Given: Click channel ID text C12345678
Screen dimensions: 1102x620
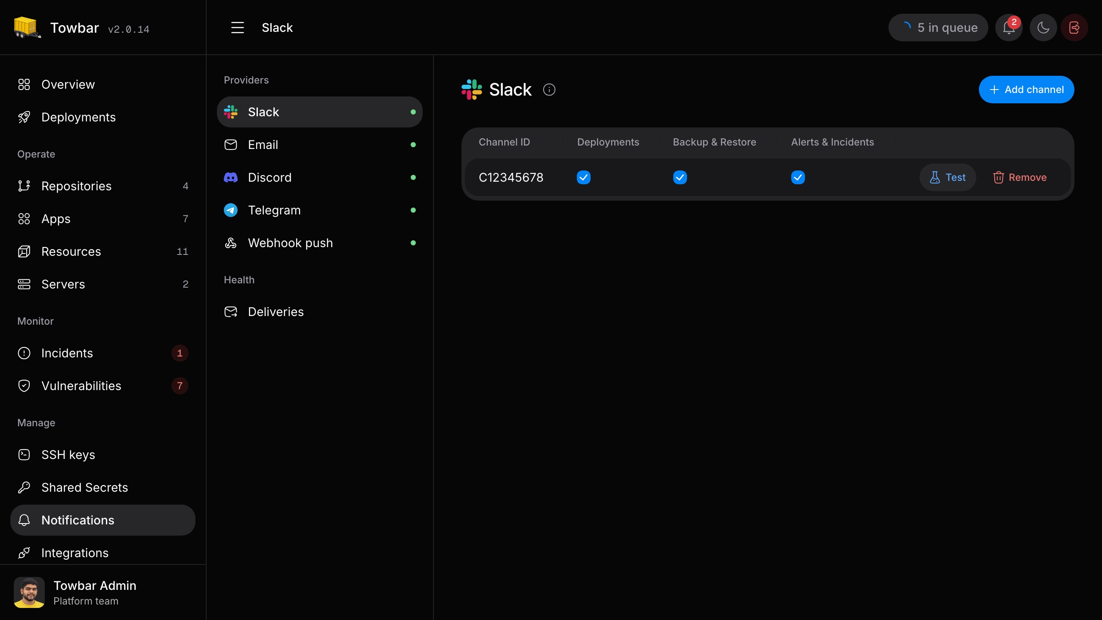Looking at the screenshot, I should coord(511,177).
